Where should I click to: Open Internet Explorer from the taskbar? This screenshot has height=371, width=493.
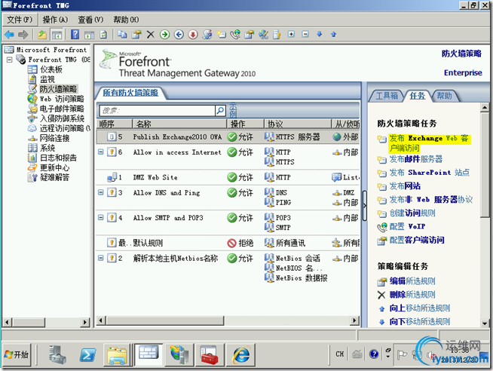click(241, 355)
